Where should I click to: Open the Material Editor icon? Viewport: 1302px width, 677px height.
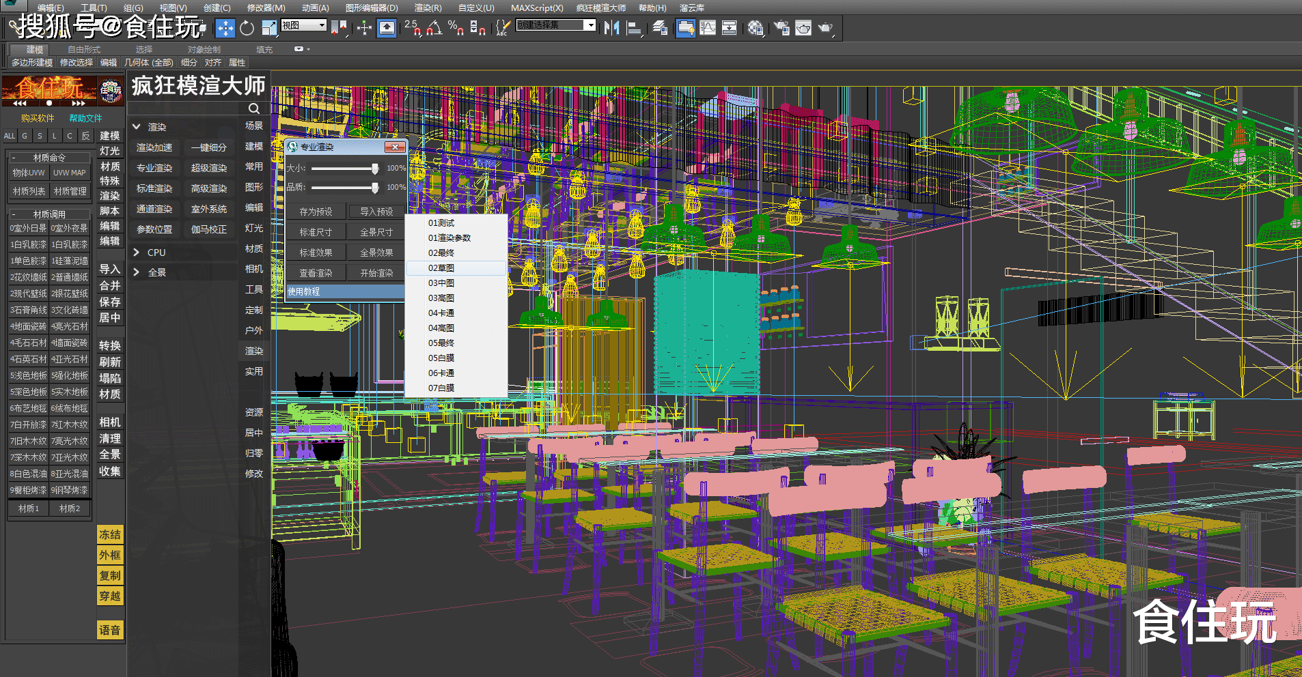tap(756, 28)
